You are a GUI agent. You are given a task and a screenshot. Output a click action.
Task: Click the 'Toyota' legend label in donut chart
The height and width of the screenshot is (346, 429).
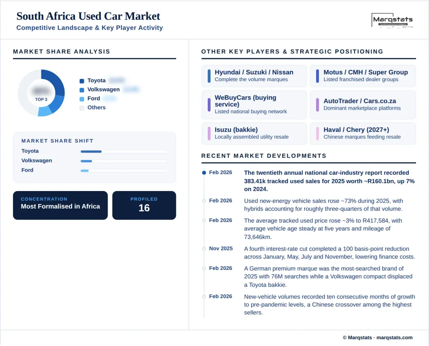[97, 81]
